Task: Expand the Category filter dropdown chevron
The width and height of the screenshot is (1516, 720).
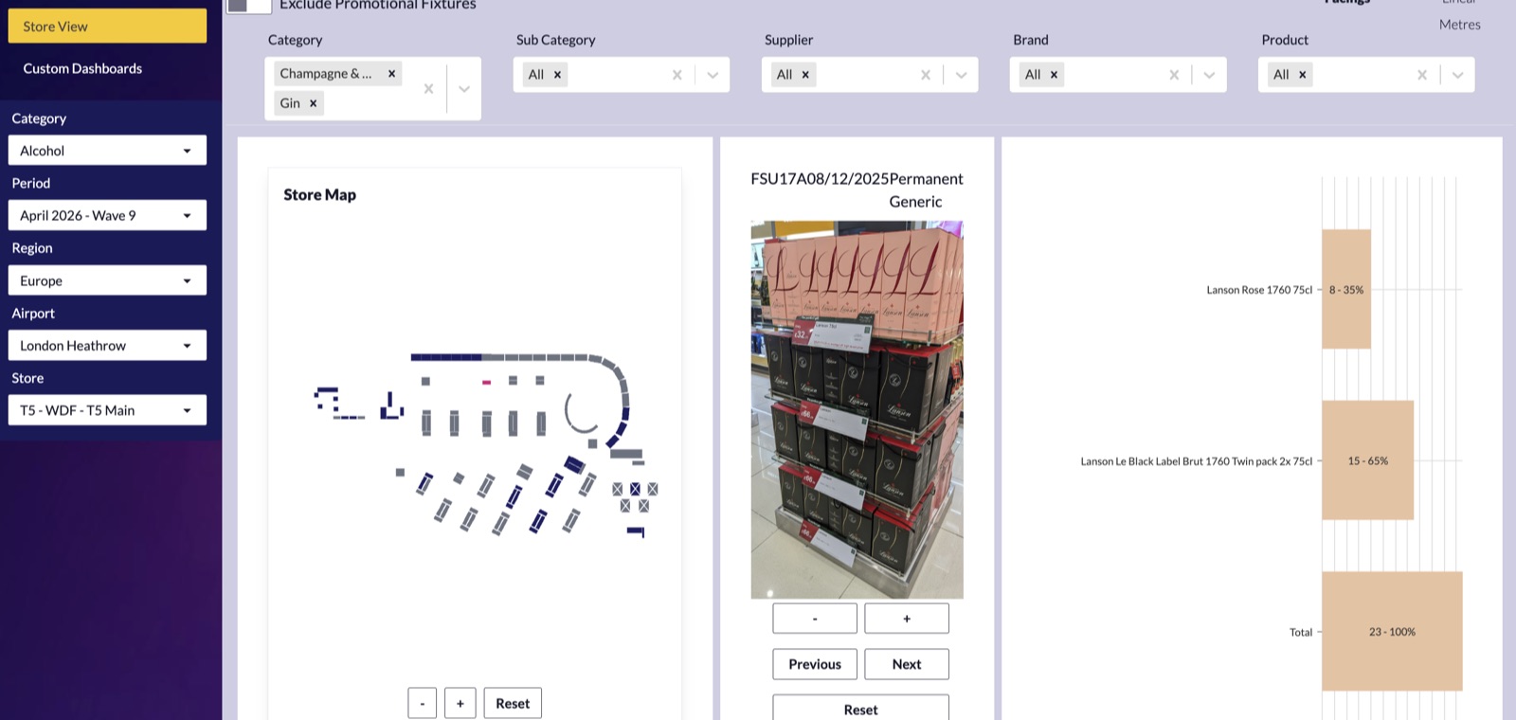Action: click(464, 88)
